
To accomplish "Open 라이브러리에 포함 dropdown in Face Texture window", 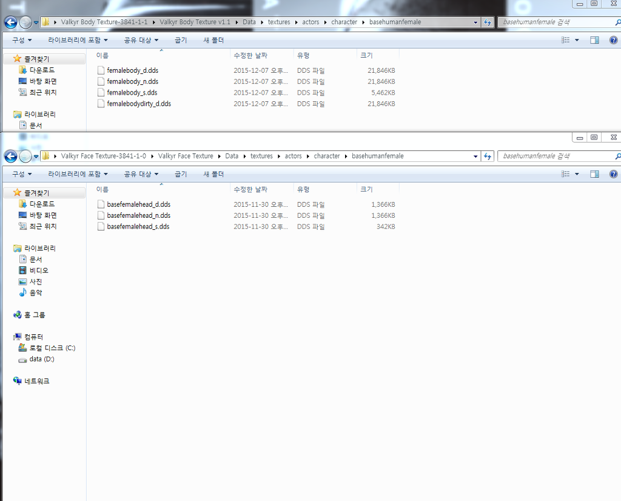I will click(78, 174).
